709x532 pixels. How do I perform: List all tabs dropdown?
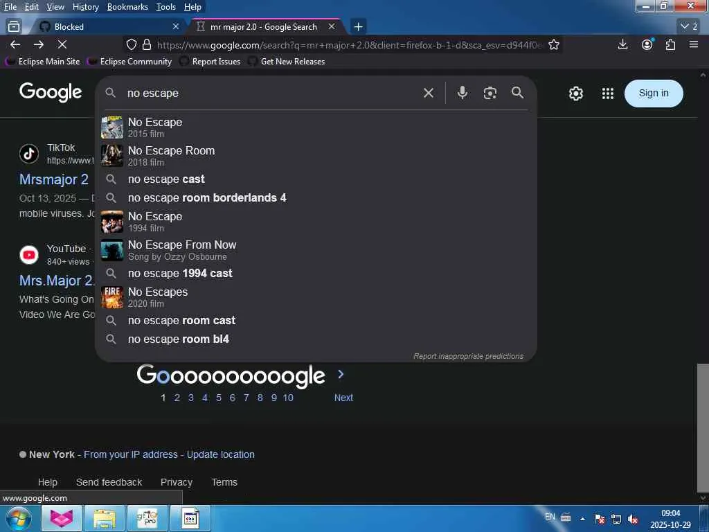pos(689,27)
